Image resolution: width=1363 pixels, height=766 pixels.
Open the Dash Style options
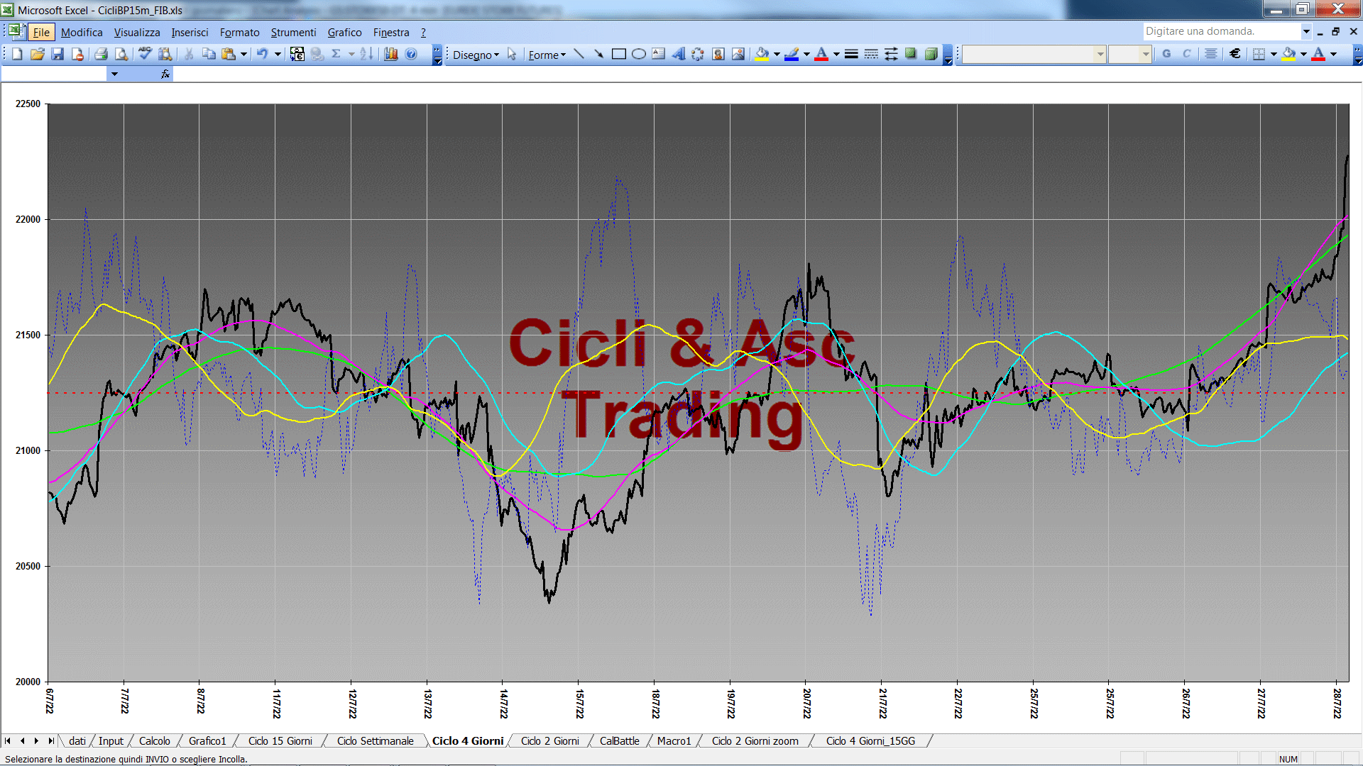871,55
